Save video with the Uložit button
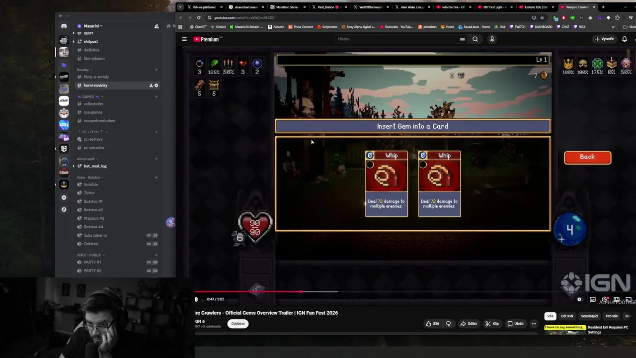Image resolution: width=636 pixels, height=358 pixels. [x=515, y=324]
